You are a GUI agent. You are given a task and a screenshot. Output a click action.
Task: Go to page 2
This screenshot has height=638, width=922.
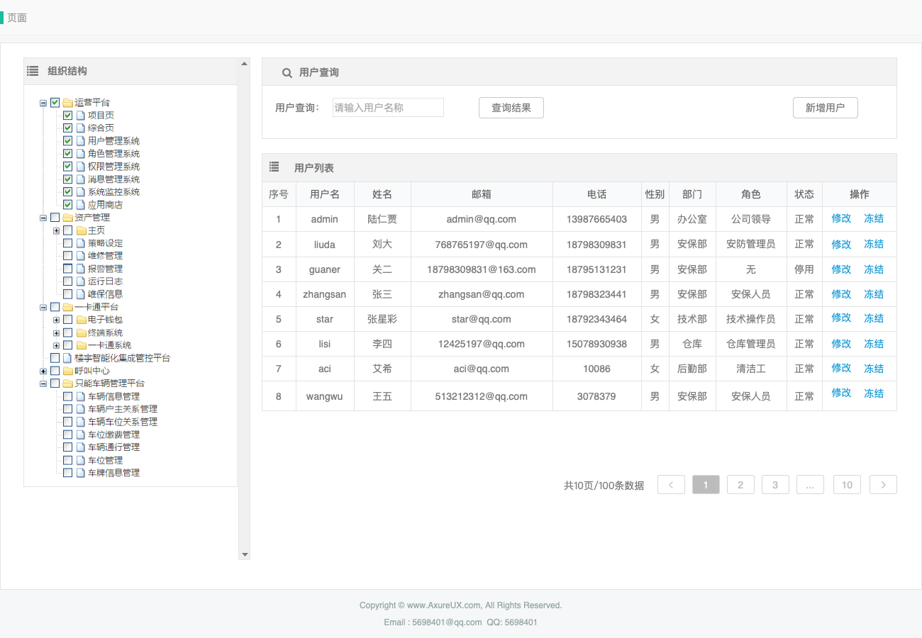pyautogui.click(x=740, y=485)
